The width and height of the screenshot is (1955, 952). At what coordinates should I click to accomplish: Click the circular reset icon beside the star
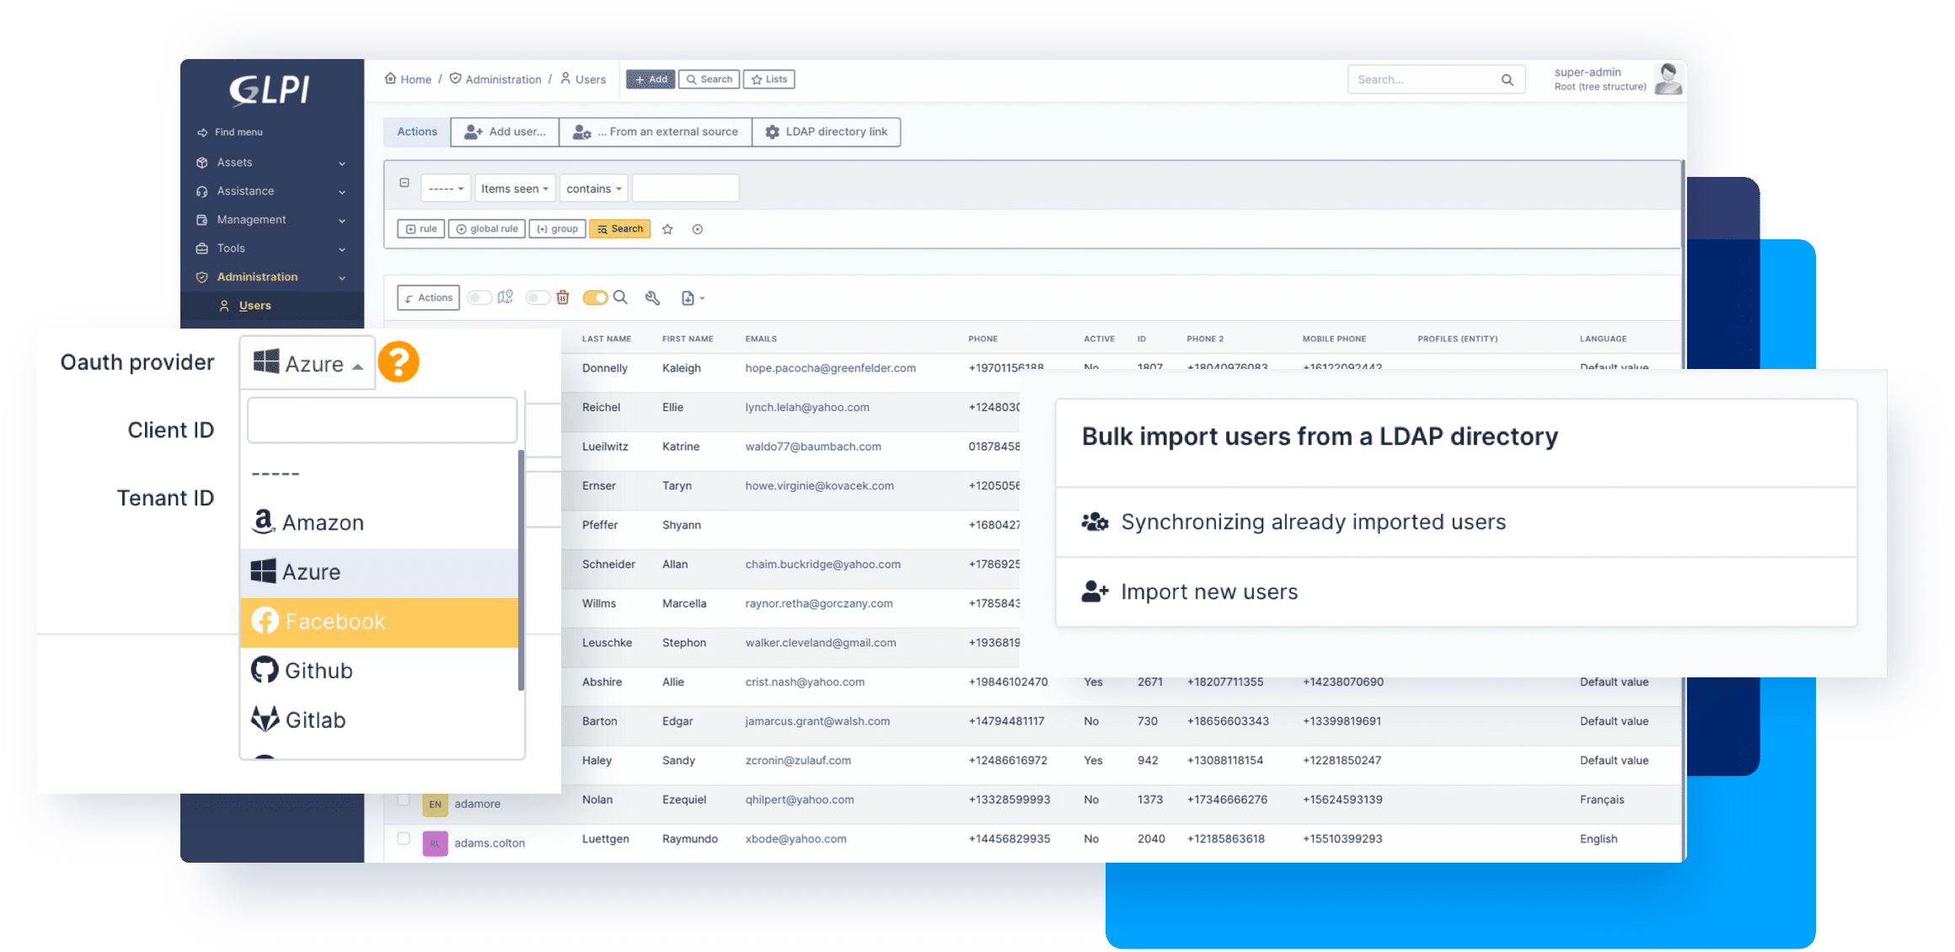tap(698, 229)
